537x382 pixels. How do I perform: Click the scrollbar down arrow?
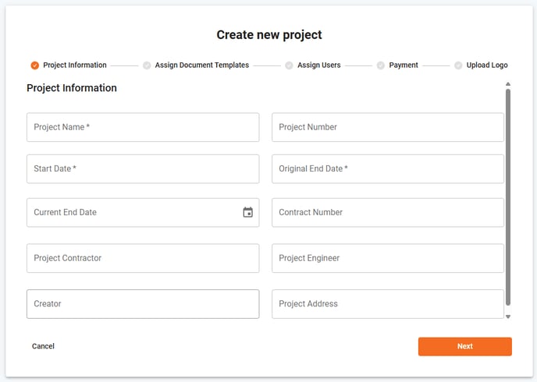coord(508,317)
